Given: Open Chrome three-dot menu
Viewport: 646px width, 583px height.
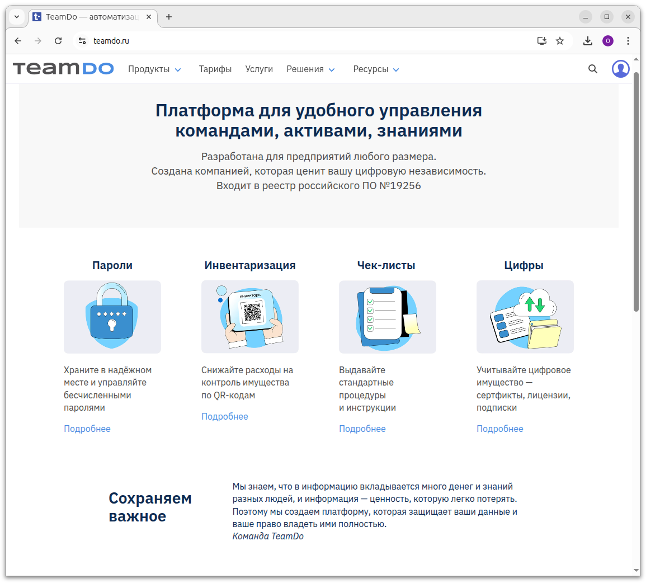Looking at the screenshot, I should 628,41.
